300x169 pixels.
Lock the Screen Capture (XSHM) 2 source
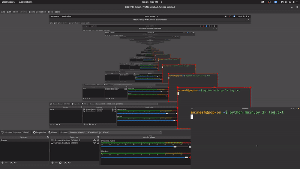98,140
